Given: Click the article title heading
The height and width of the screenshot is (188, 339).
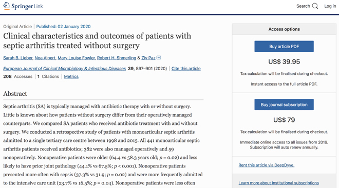Looking at the screenshot, I should (x=97, y=40).
